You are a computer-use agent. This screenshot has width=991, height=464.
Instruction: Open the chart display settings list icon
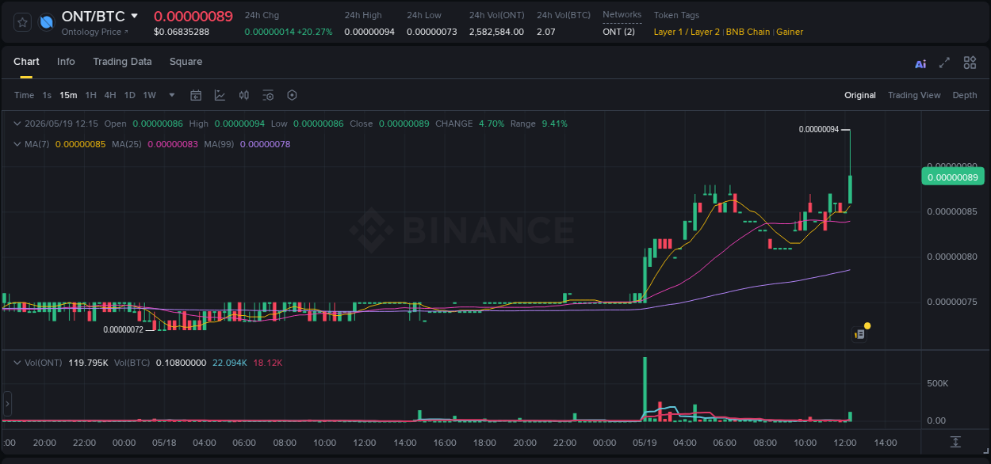tap(268, 95)
